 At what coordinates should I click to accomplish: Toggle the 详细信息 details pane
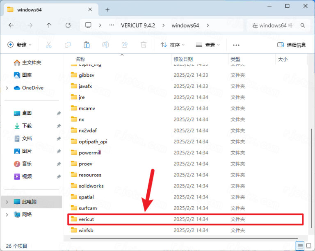292,45
